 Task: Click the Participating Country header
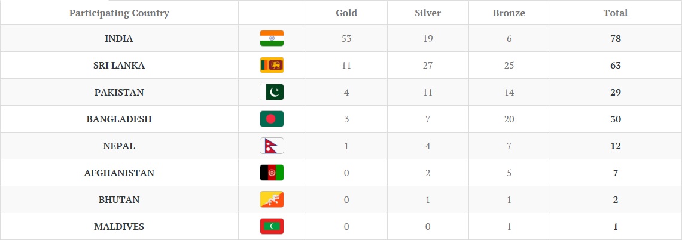coord(119,13)
